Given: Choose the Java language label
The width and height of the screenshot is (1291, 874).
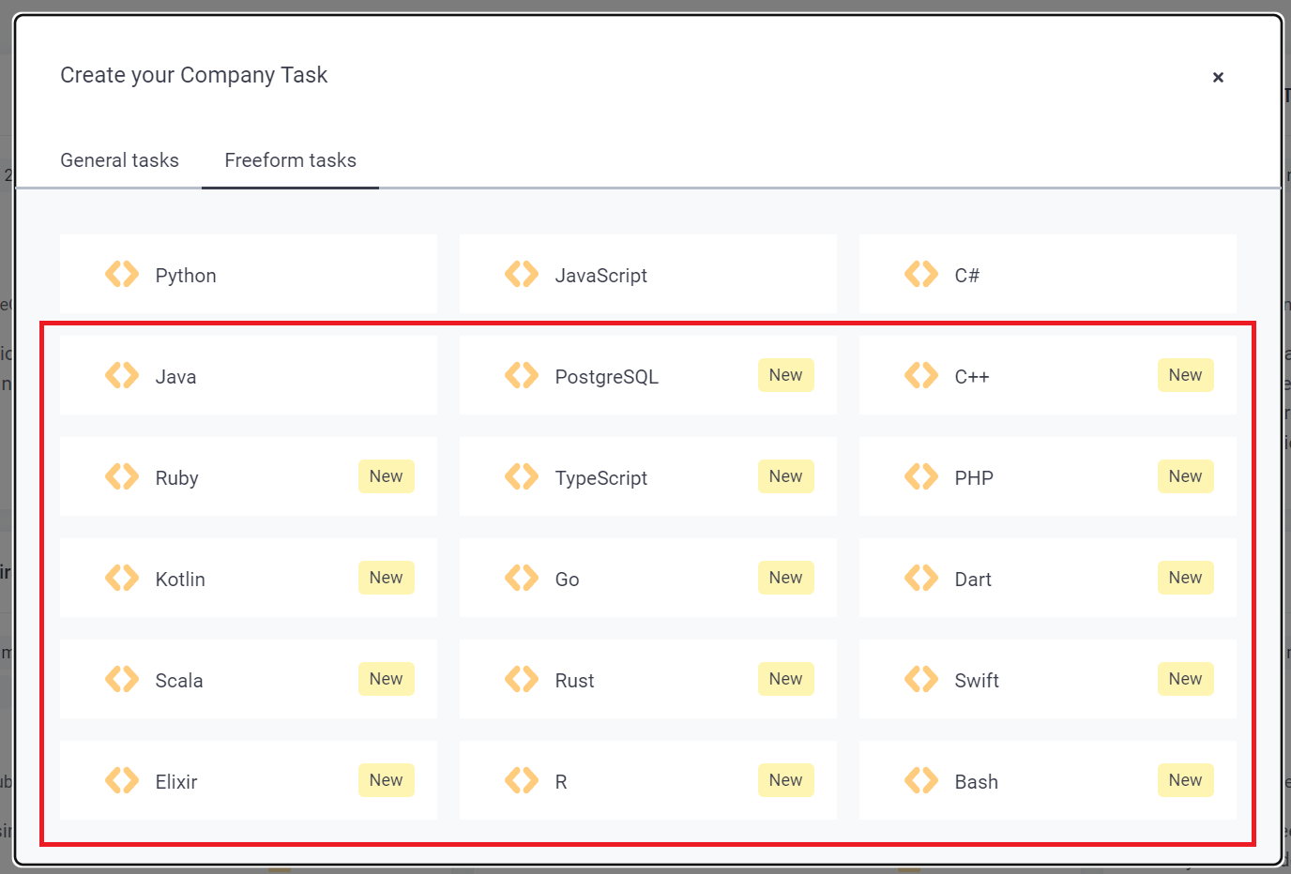Looking at the screenshot, I should 175,377.
